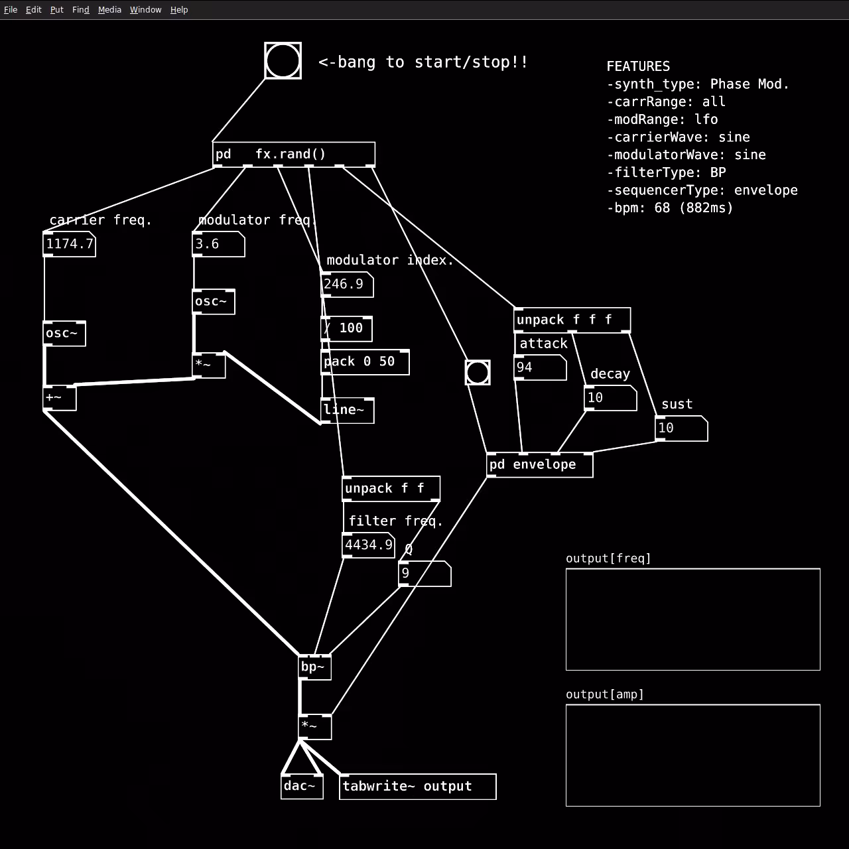Select the modulator osc~ object

coord(214,302)
